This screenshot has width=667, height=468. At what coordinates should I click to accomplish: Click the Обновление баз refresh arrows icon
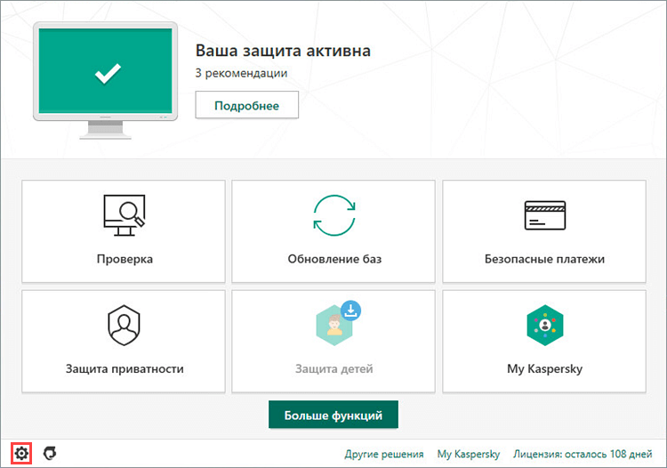point(334,215)
